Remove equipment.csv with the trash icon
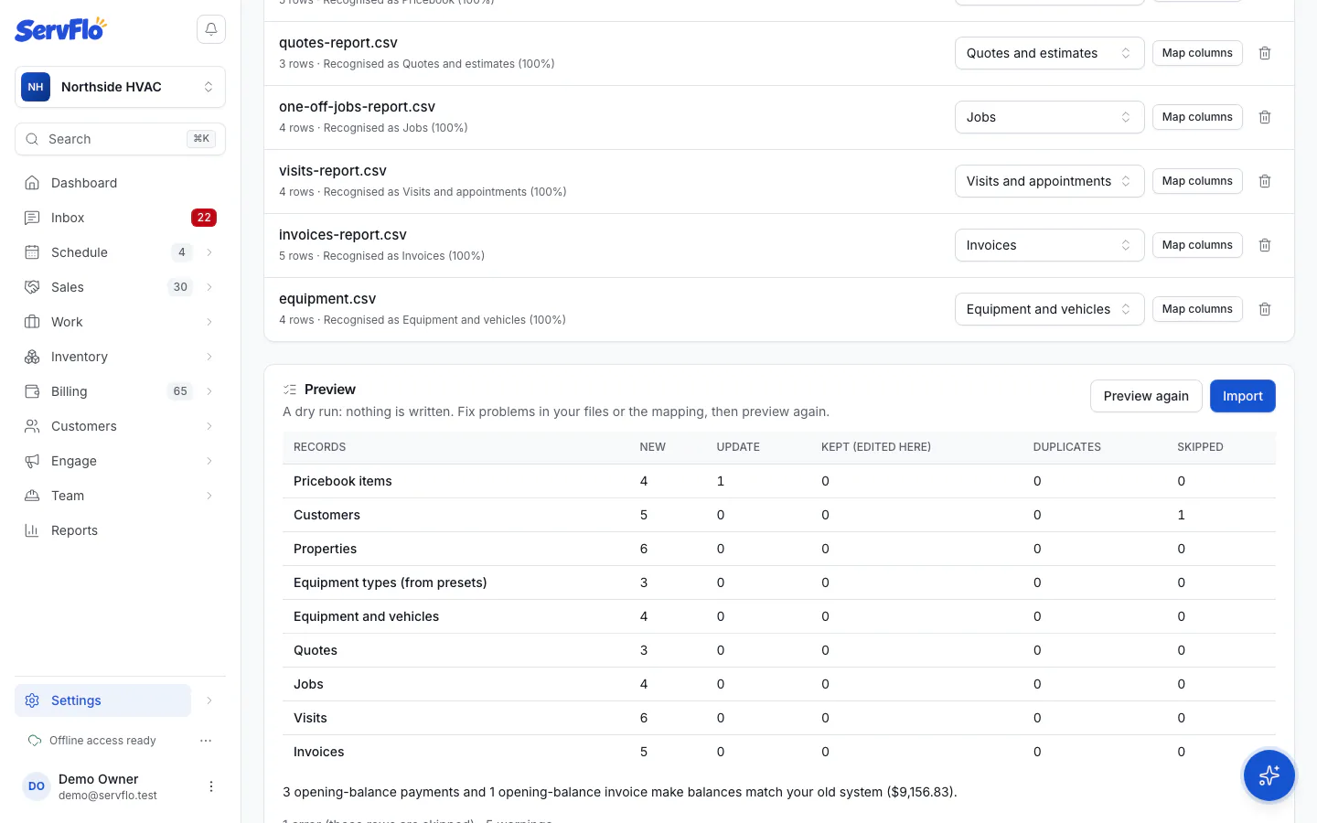Image resolution: width=1317 pixels, height=823 pixels. (x=1265, y=309)
